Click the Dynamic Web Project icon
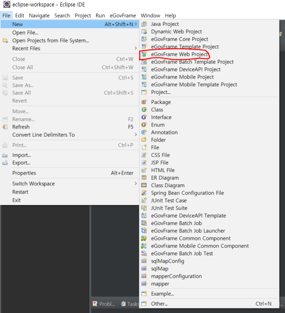 144,32
